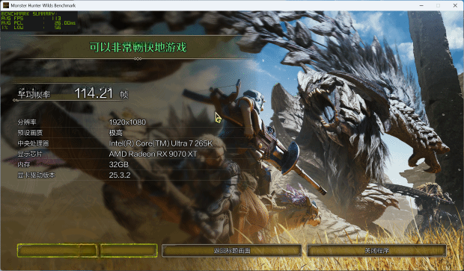Click the 返回标题画面 button
This screenshot has height=271, width=464.
click(x=232, y=251)
